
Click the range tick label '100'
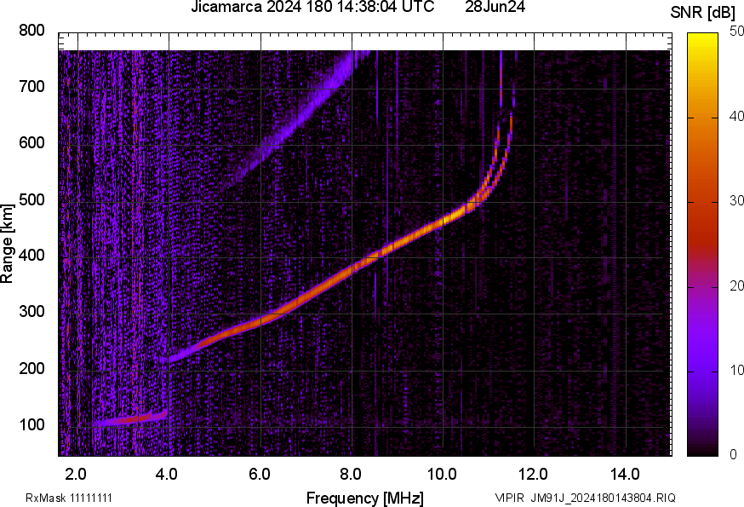tap(31, 423)
